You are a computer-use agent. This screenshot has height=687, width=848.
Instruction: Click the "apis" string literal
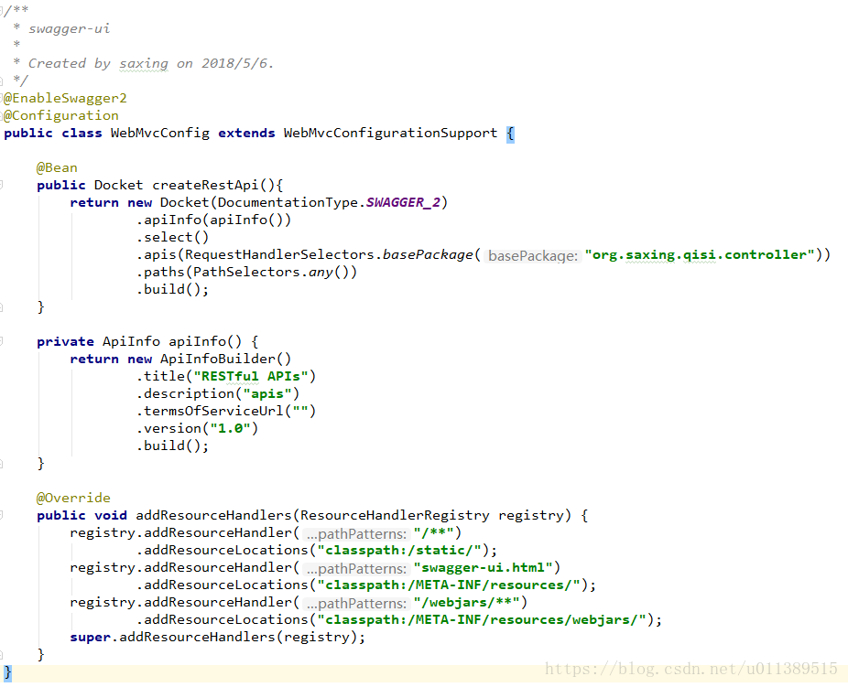coord(267,393)
